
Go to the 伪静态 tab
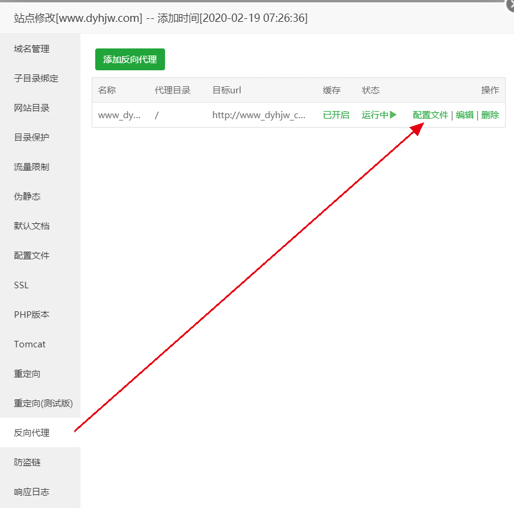27,196
